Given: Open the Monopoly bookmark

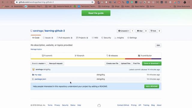Looking at the screenshot, I should pos(34,6).
